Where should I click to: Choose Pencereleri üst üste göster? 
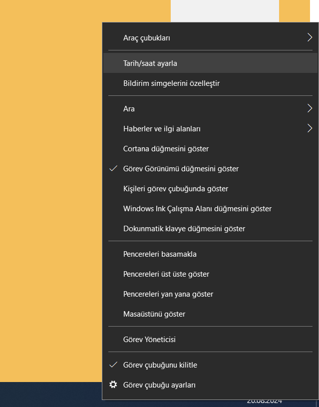(x=210, y=274)
